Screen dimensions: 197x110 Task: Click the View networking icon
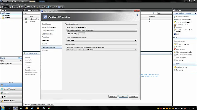click(x=175, y=57)
